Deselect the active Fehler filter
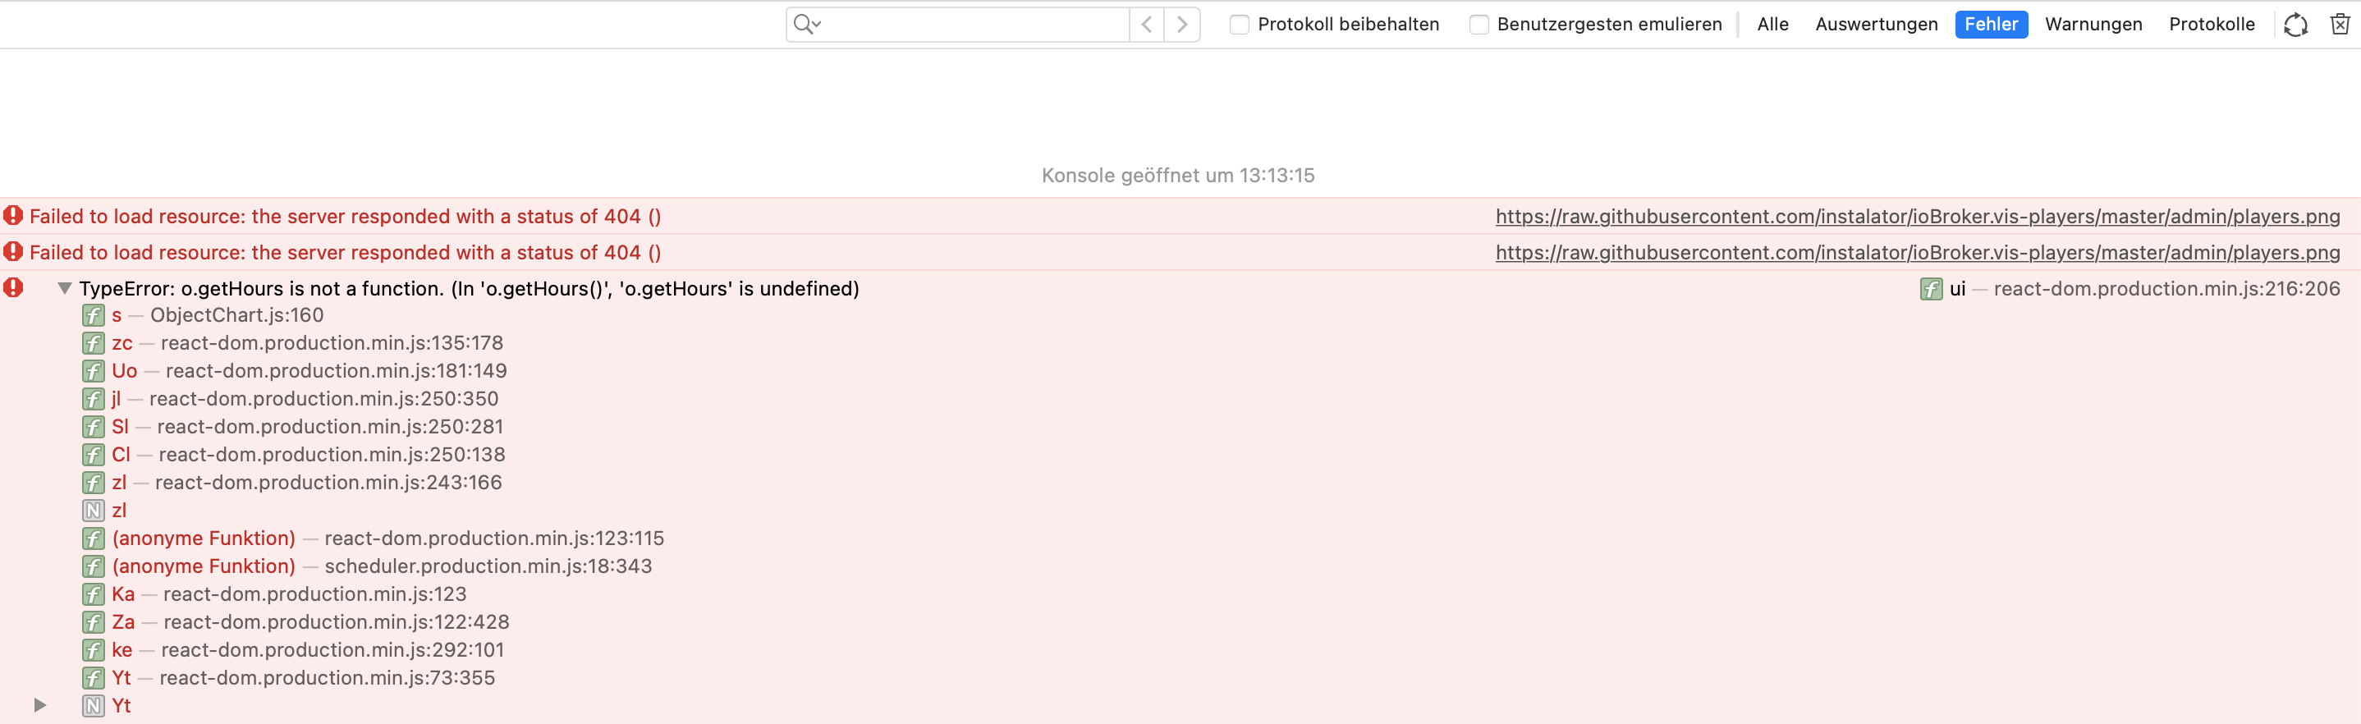The width and height of the screenshot is (2361, 724). pyautogui.click(x=1991, y=24)
